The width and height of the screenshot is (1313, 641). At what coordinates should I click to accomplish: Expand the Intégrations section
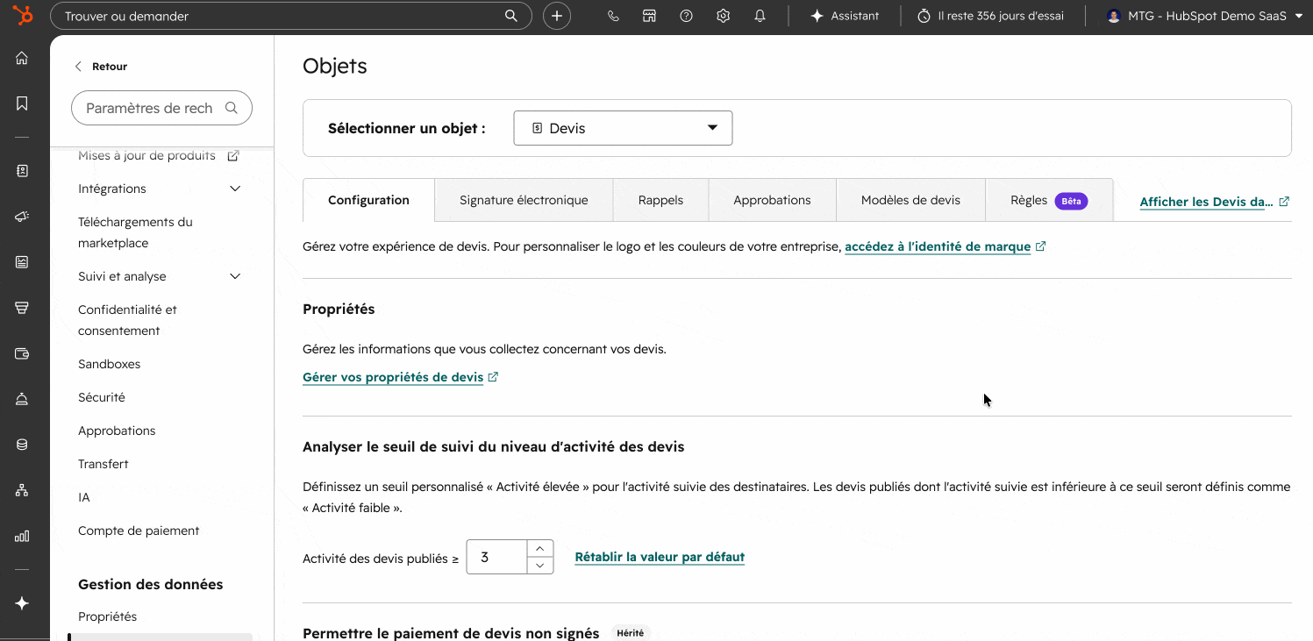[x=159, y=189]
